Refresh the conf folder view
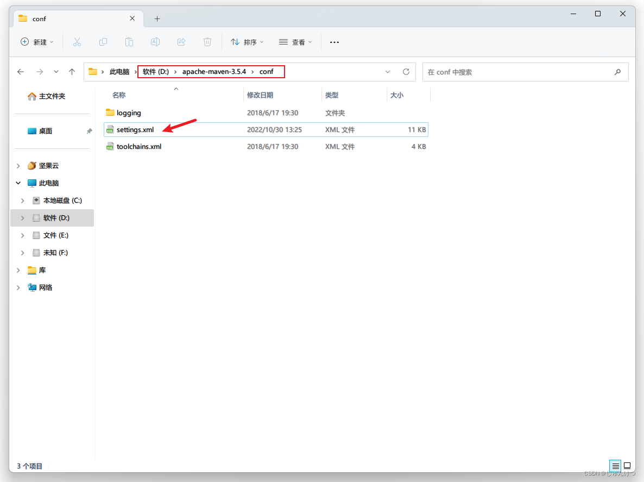Viewport: 644px width, 482px height. [x=406, y=72]
